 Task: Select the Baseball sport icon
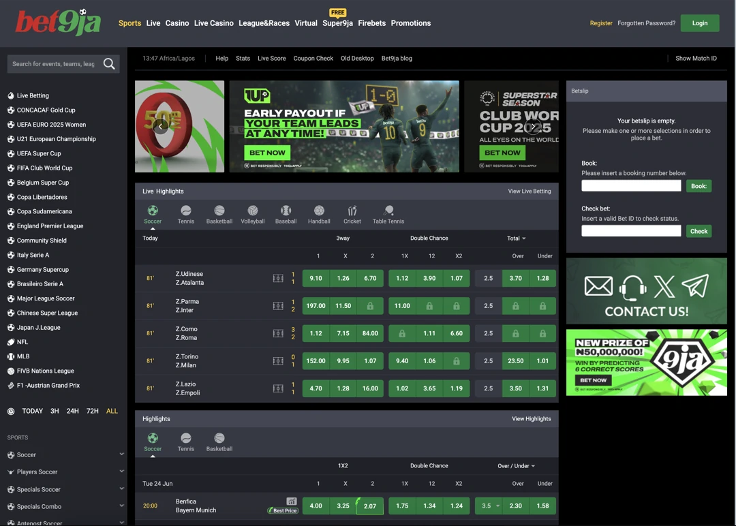pos(286,211)
